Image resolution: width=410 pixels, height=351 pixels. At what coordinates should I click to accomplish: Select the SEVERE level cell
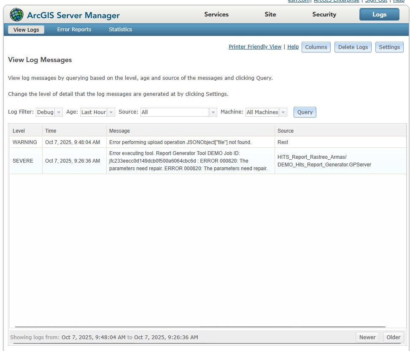click(x=26, y=161)
